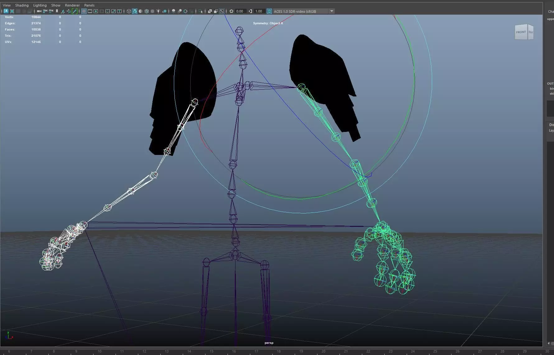Click the right side face of the view cube
The height and width of the screenshot is (355, 554).
pos(531,32)
